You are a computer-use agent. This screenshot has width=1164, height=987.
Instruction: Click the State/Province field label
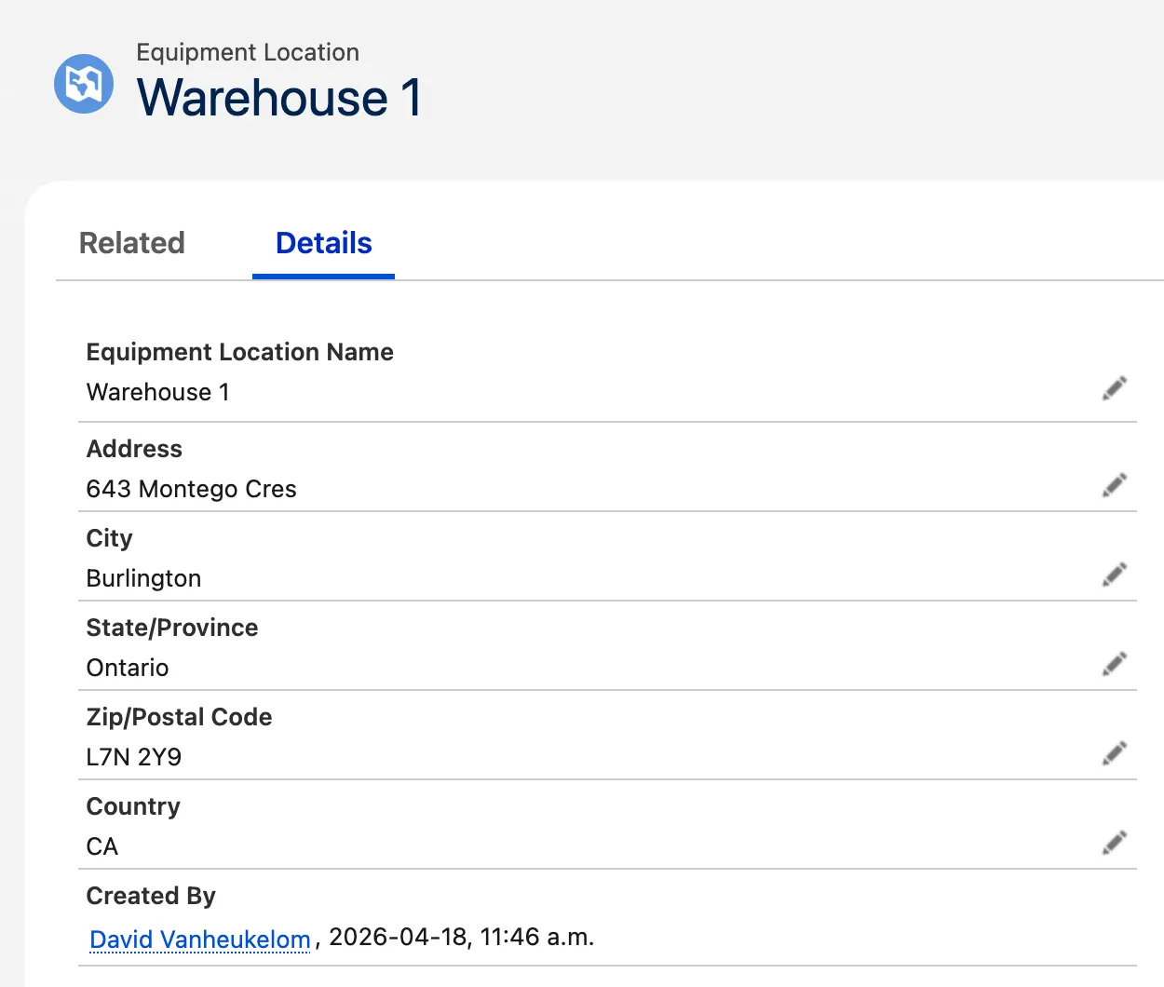click(x=172, y=628)
